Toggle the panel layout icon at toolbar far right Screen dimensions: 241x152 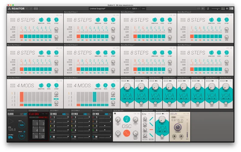click(231, 9)
